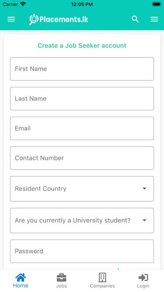Tap the Create a Job Seeker account heading
Viewport: 164px width, 292px height.
(x=82, y=45)
